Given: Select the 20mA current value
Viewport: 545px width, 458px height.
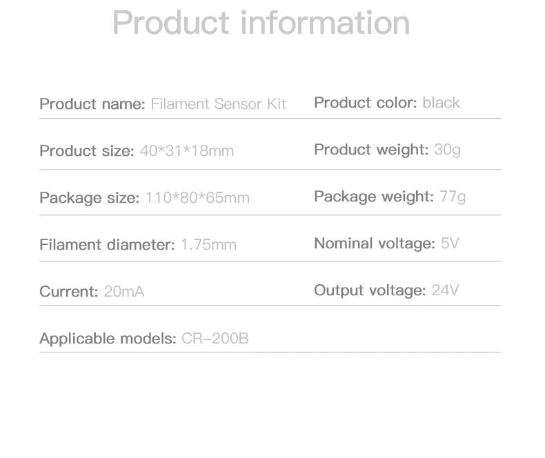Looking at the screenshot, I should tap(124, 292).
